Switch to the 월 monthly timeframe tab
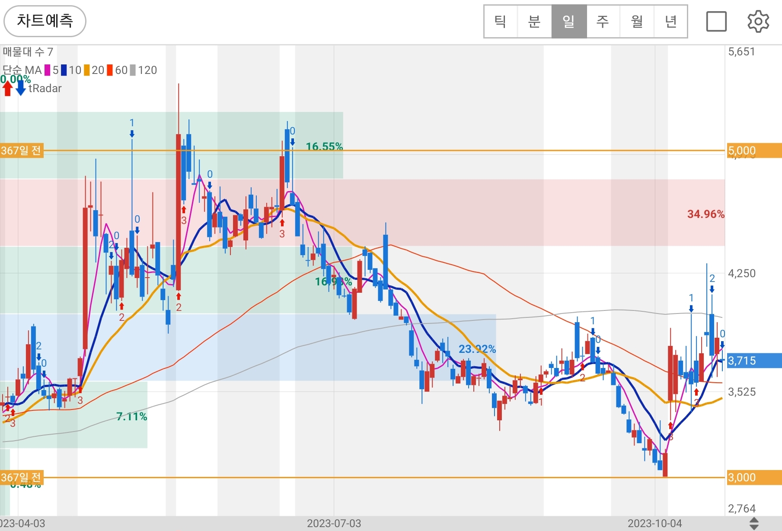 [637, 21]
